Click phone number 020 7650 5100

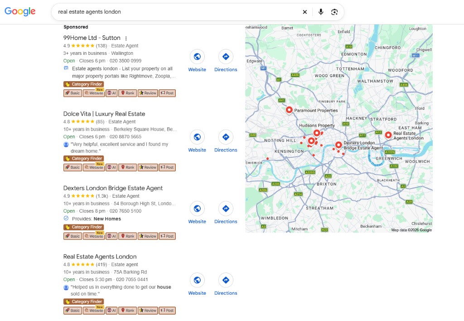[126, 211]
